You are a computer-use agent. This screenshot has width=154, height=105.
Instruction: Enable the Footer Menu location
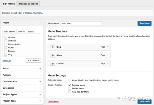coord(70,89)
